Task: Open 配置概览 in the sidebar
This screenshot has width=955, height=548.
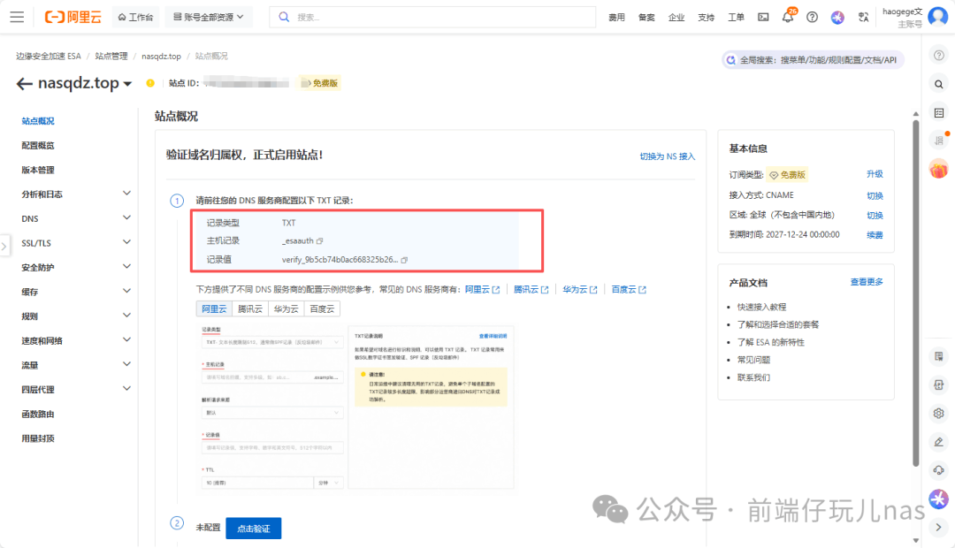Action: [38, 145]
